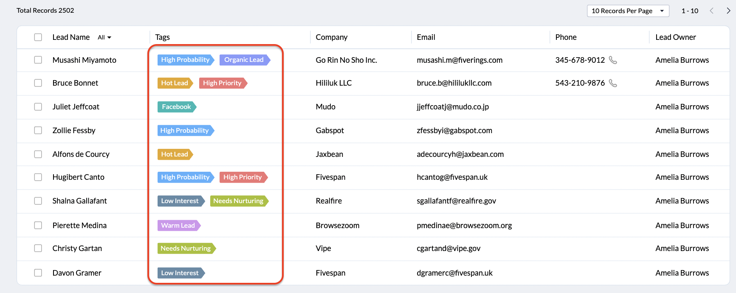Select Alfons de Courcy row checkbox
The height and width of the screenshot is (293, 736).
pos(38,154)
